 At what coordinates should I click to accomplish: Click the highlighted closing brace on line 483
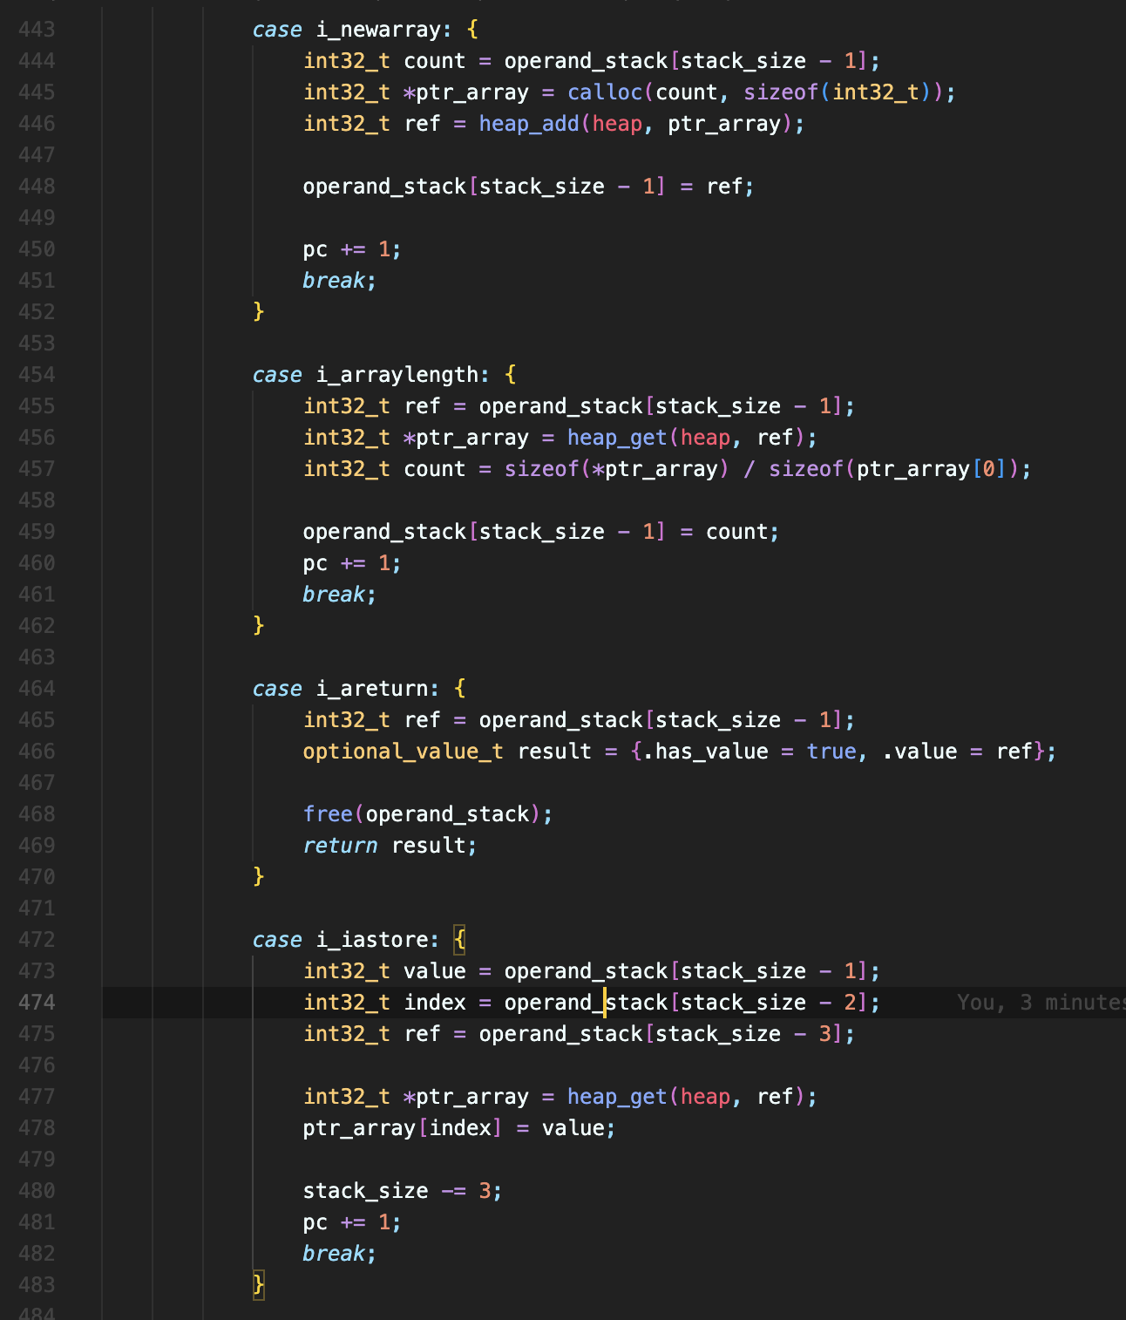point(259,1284)
